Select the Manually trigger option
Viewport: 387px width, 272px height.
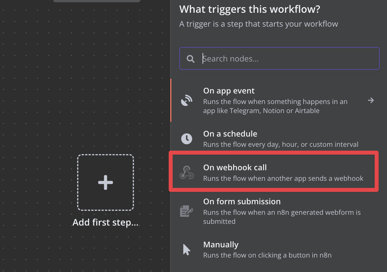[221, 245]
